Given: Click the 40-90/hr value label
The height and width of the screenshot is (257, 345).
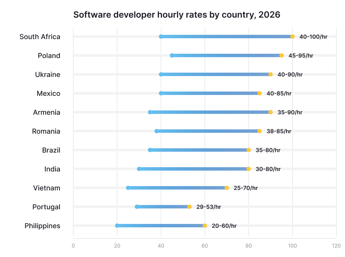Looking at the screenshot, I should [290, 74].
